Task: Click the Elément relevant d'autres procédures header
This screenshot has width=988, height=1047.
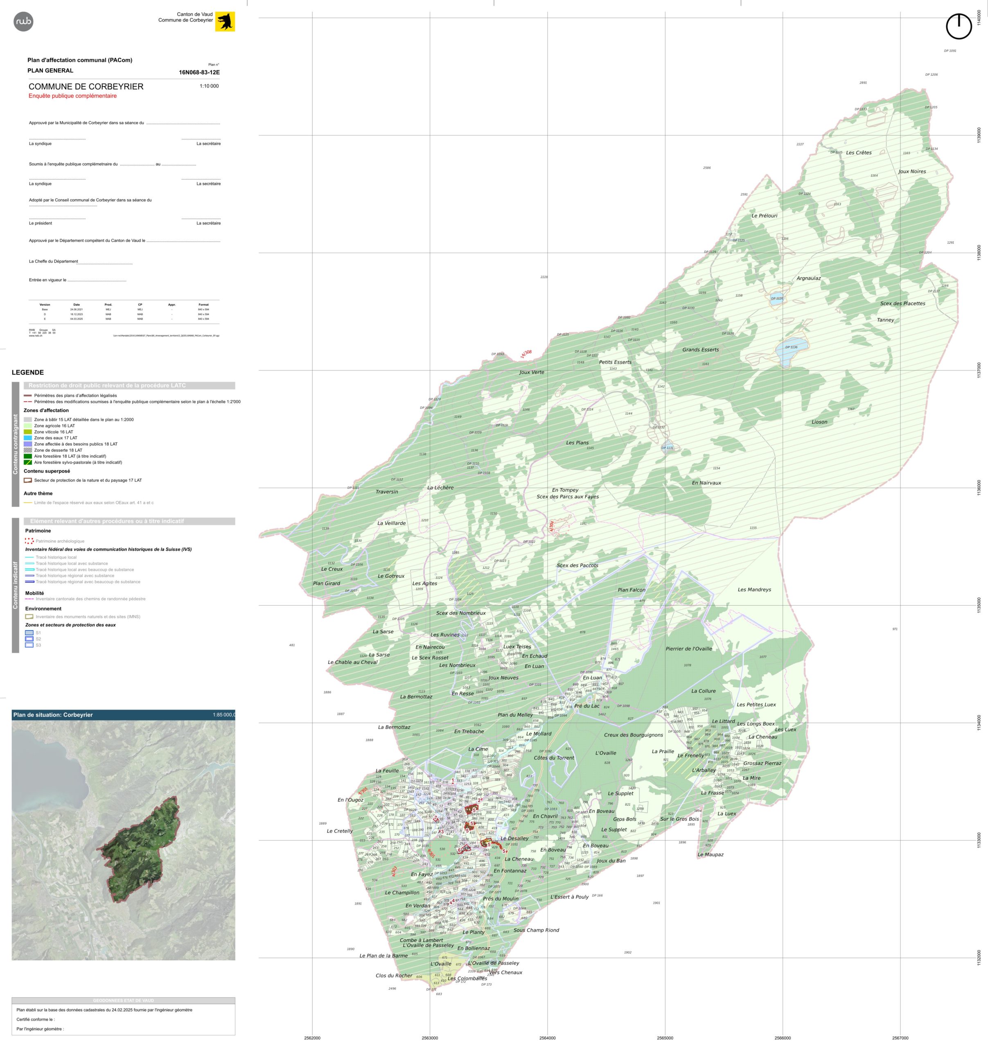Action: pyautogui.click(x=129, y=521)
